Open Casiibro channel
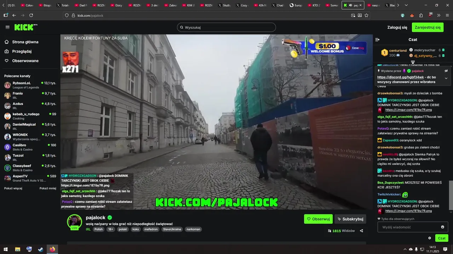453x254 pixels. pyautogui.click(x=30, y=147)
